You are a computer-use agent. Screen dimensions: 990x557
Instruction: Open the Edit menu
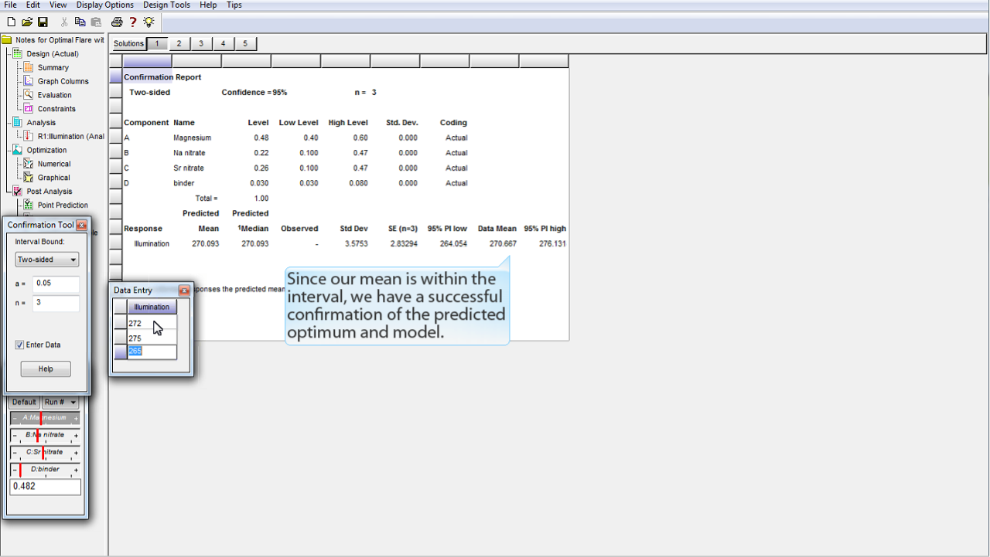tap(33, 5)
